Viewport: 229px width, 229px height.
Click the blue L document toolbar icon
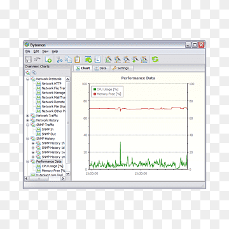tap(97, 59)
